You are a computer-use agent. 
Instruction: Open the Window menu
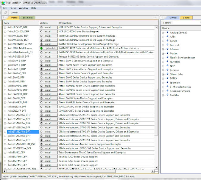(x=23, y=8)
